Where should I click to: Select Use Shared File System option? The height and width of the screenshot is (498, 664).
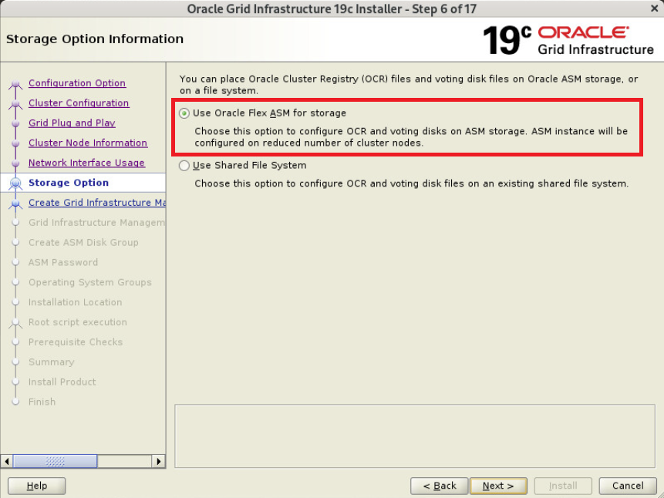click(x=184, y=166)
